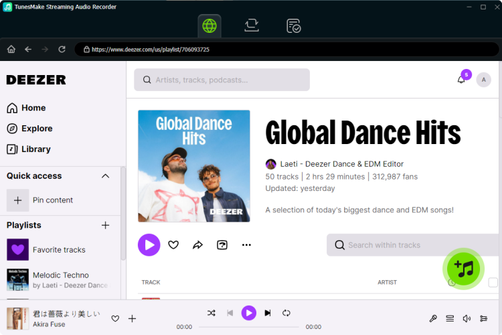502x335 pixels.
Task: Collapse the Quick access section
Action: (105, 176)
